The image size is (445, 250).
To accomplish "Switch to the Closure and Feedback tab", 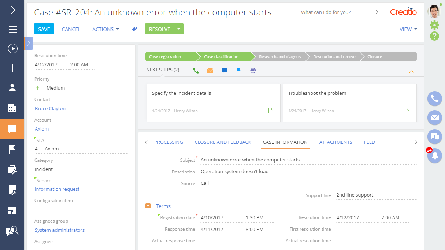I will tap(223, 142).
